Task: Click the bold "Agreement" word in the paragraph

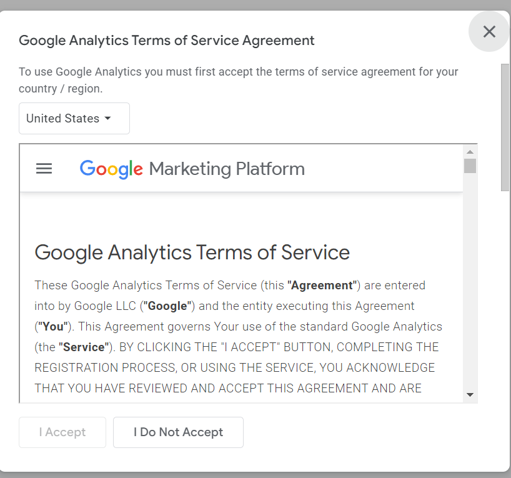Action: pyautogui.click(x=322, y=286)
